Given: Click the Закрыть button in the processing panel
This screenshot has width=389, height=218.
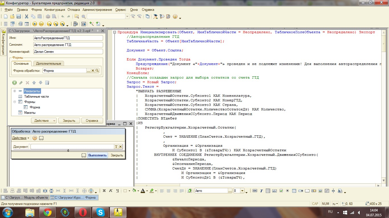Looking at the screenshot, I should coord(69,121).
